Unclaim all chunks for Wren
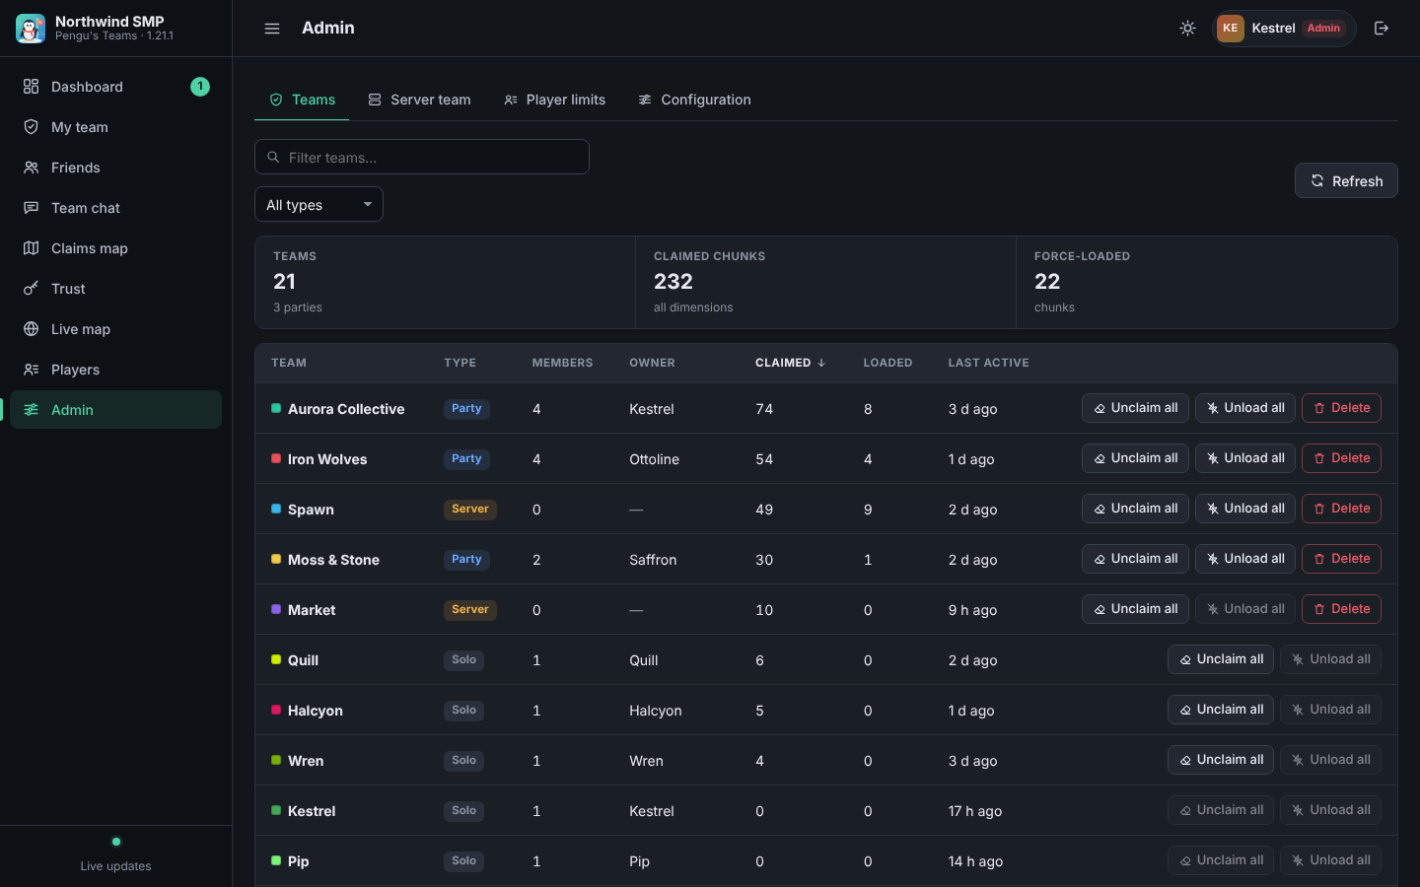This screenshot has width=1420, height=887. tap(1221, 760)
